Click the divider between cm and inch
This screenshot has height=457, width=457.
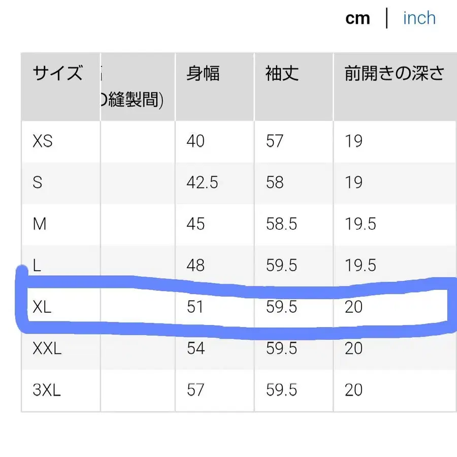click(x=387, y=18)
